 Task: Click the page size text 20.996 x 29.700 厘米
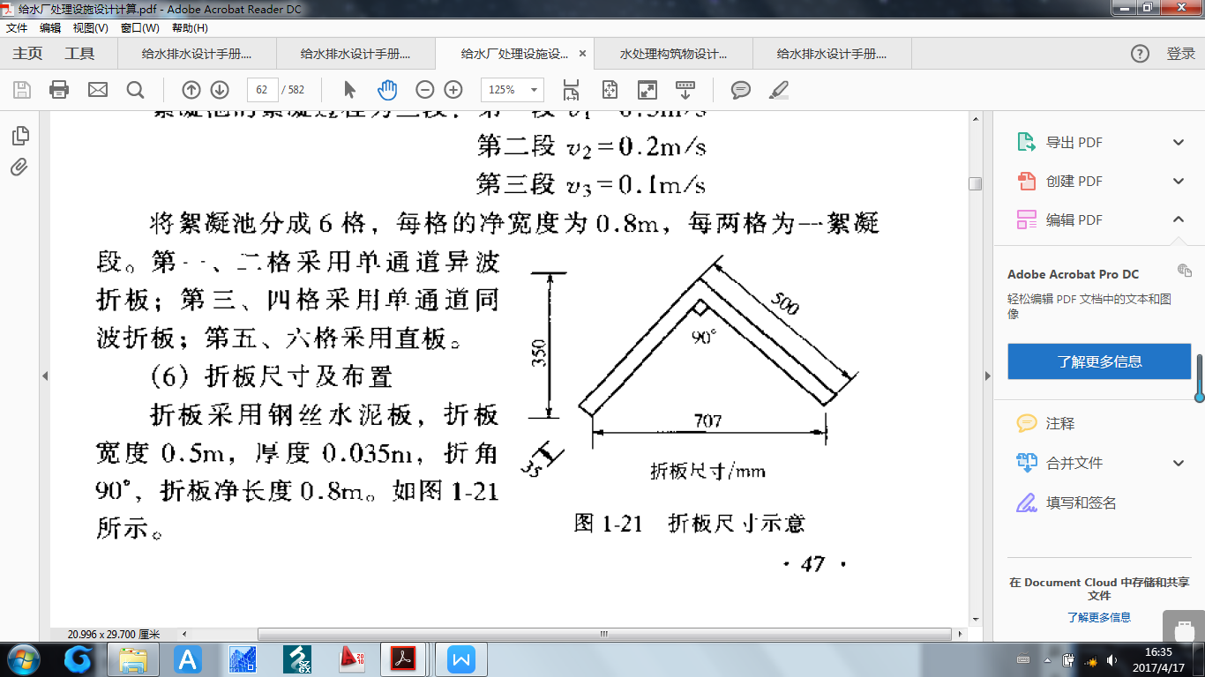point(114,634)
